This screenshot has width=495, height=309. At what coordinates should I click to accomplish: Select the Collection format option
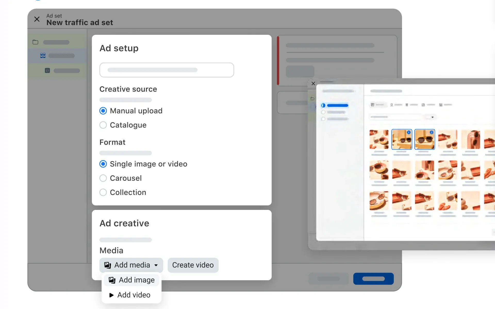tap(103, 192)
